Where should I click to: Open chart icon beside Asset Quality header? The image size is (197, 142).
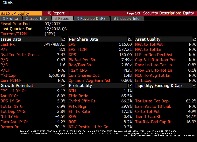point(194,39)
